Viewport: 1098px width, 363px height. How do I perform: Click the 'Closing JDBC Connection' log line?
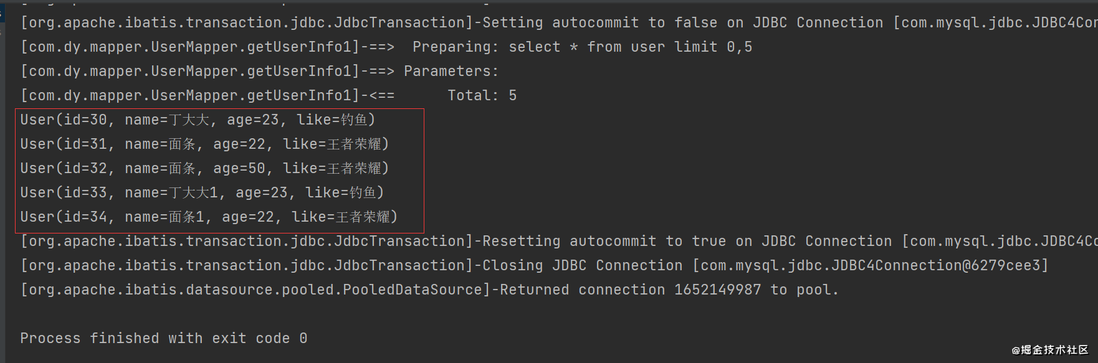click(x=535, y=266)
